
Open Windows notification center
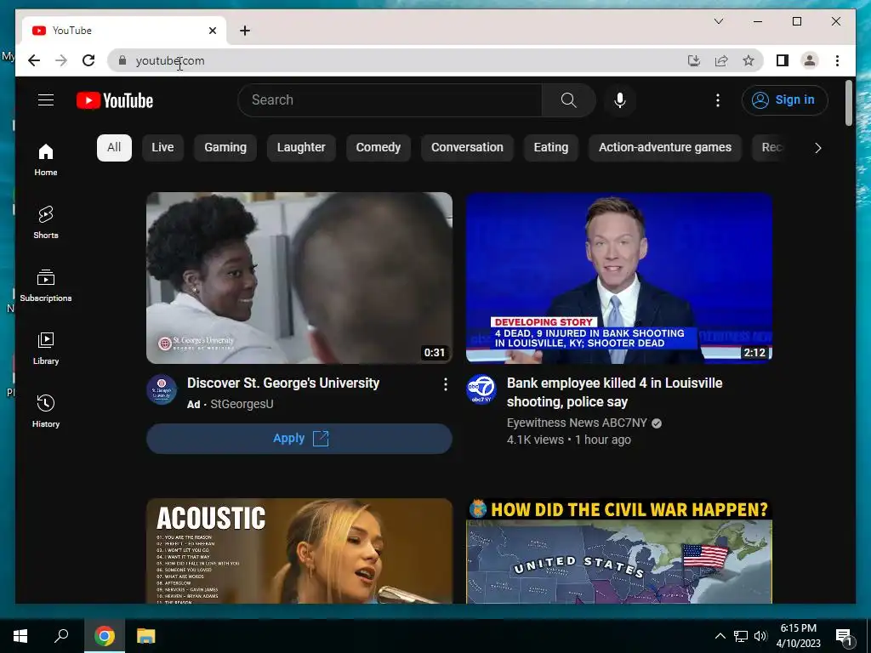844,636
